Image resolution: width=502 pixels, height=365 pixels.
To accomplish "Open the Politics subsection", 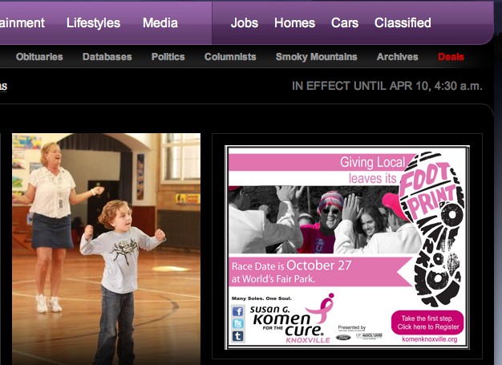I will click(168, 57).
